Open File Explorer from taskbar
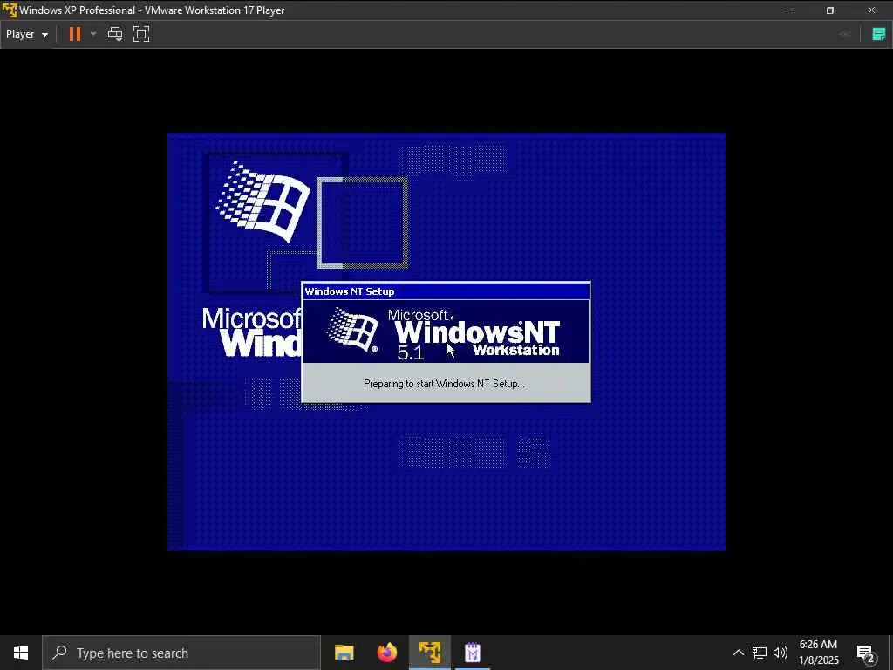Image resolution: width=893 pixels, height=670 pixels. (x=344, y=653)
